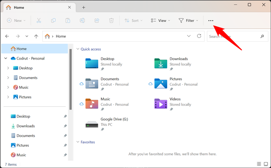Switch to details view layout icon
This screenshot has height=168, width=271.
tap(259, 164)
